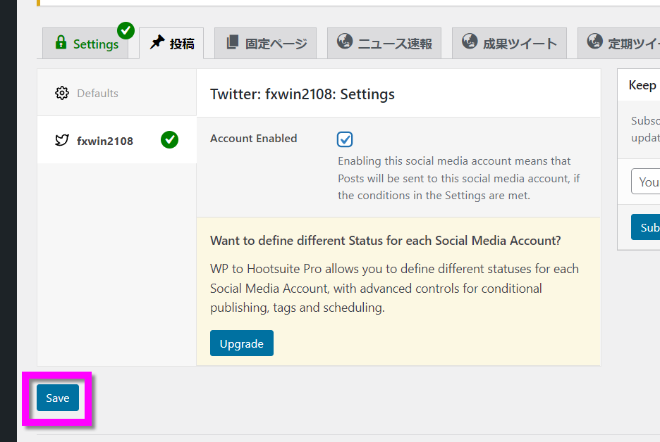The width and height of the screenshot is (660, 442).
Task: Click the 'Twitter: fxwin2108: Settings' heading
Action: [302, 94]
